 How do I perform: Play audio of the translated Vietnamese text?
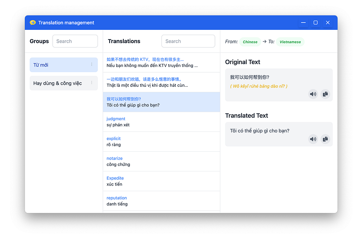(313, 139)
